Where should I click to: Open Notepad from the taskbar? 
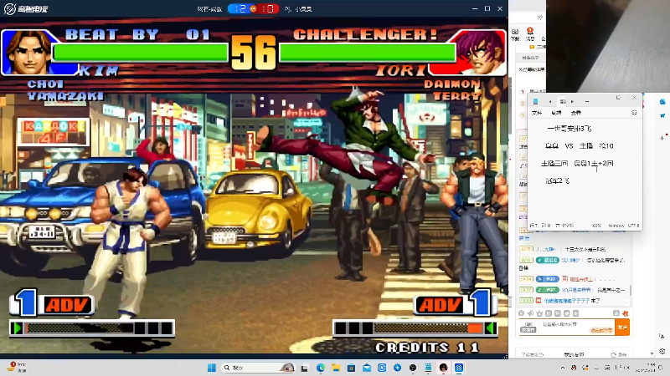428,368
